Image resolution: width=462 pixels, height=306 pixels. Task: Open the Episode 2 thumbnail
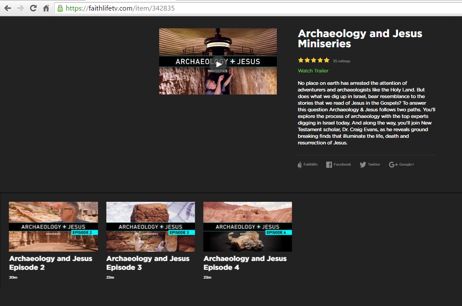53,227
